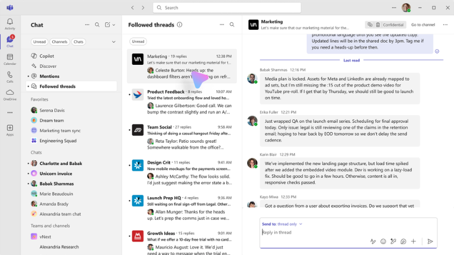
Task: Click the plus icon for more compose actions
Action: click(414, 242)
